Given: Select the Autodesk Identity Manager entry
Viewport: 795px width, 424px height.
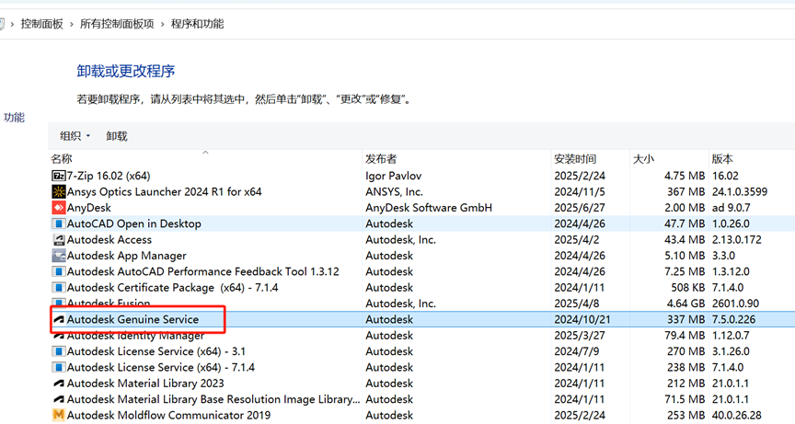Looking at the screenshot, I should [x=135, y=336].
